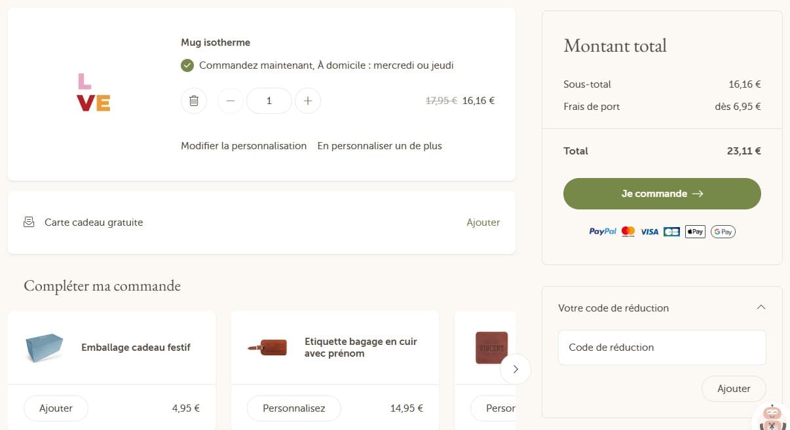Click En personnaliser un de plus

point(379,146)
